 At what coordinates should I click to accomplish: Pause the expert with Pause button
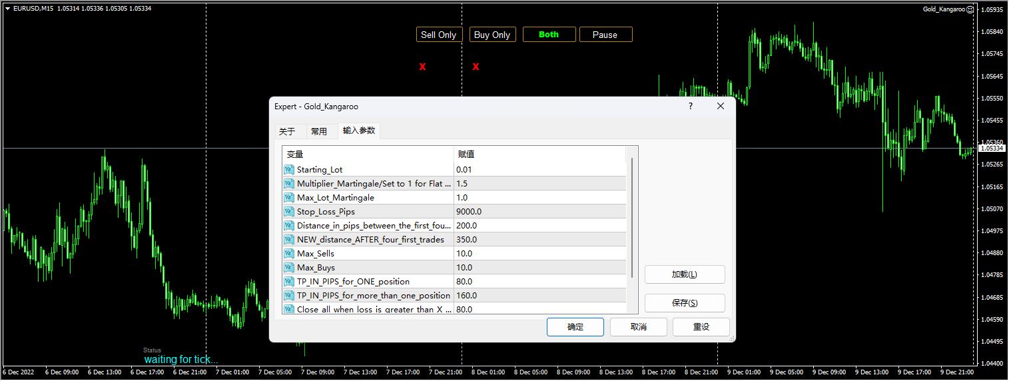pyautogui.click(x=605, y=35)
